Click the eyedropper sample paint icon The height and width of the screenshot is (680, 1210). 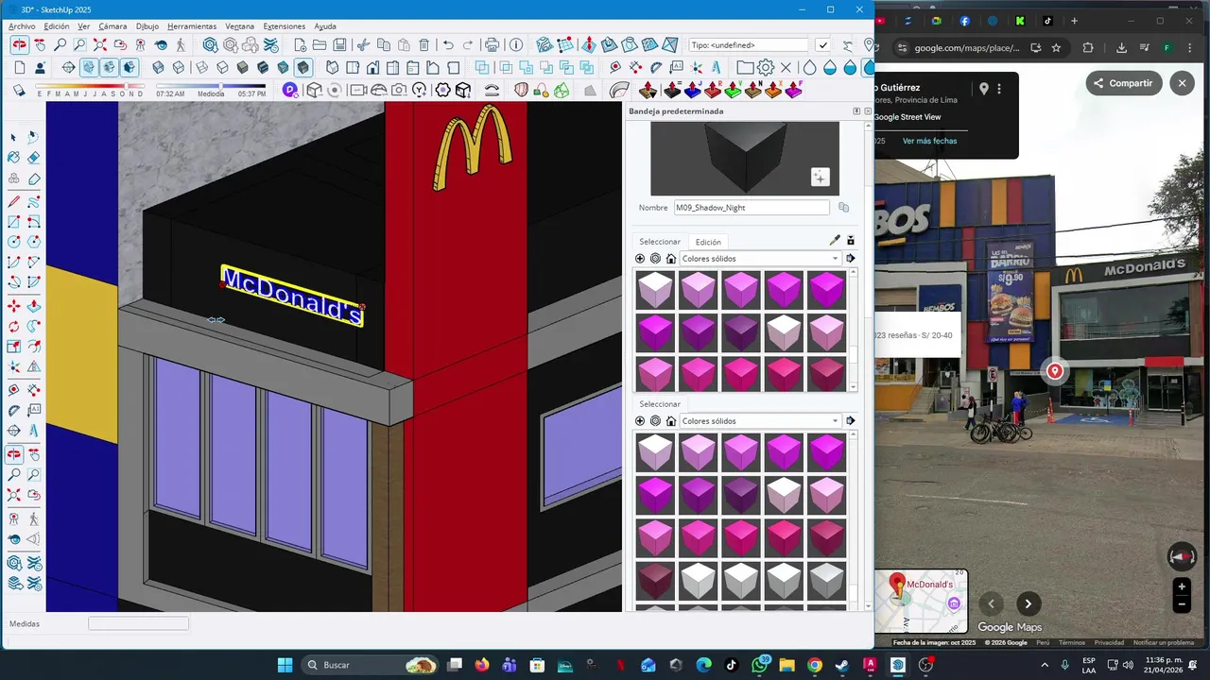tap(834, 241)
